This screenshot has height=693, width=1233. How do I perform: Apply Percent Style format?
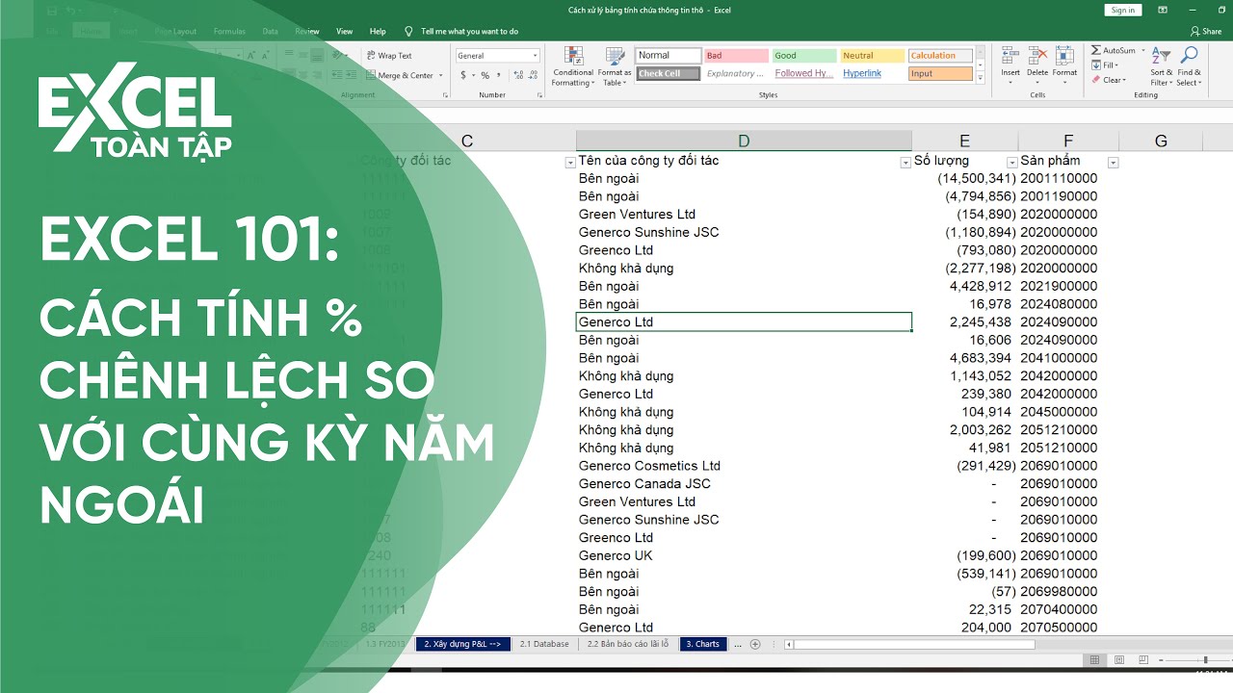(485, 75)
